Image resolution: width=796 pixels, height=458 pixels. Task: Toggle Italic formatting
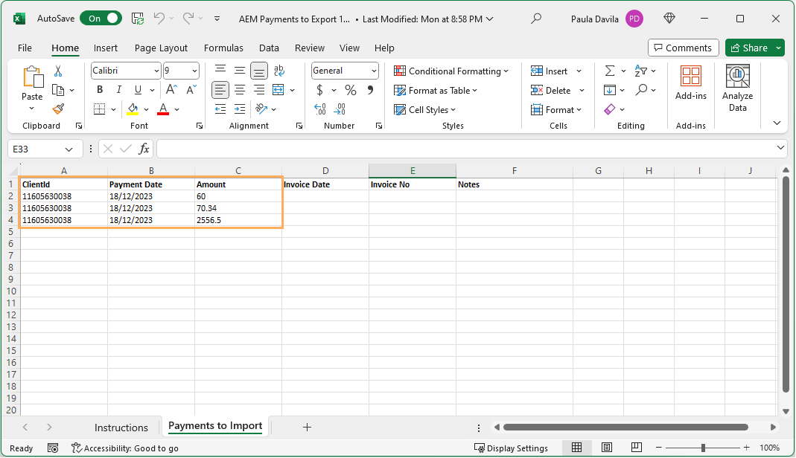(x=118, y=90)
